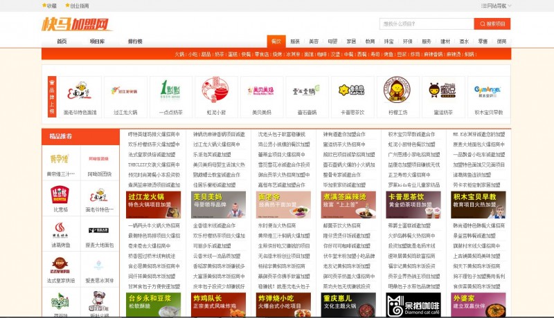The height and width of the screenshot is (318, 554).
Task: Open the 美贝美妈 母婴领导品牌 banner
Action: point(218,205)
